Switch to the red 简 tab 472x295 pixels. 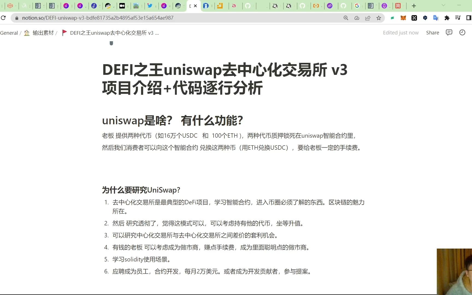click(398, 6)
